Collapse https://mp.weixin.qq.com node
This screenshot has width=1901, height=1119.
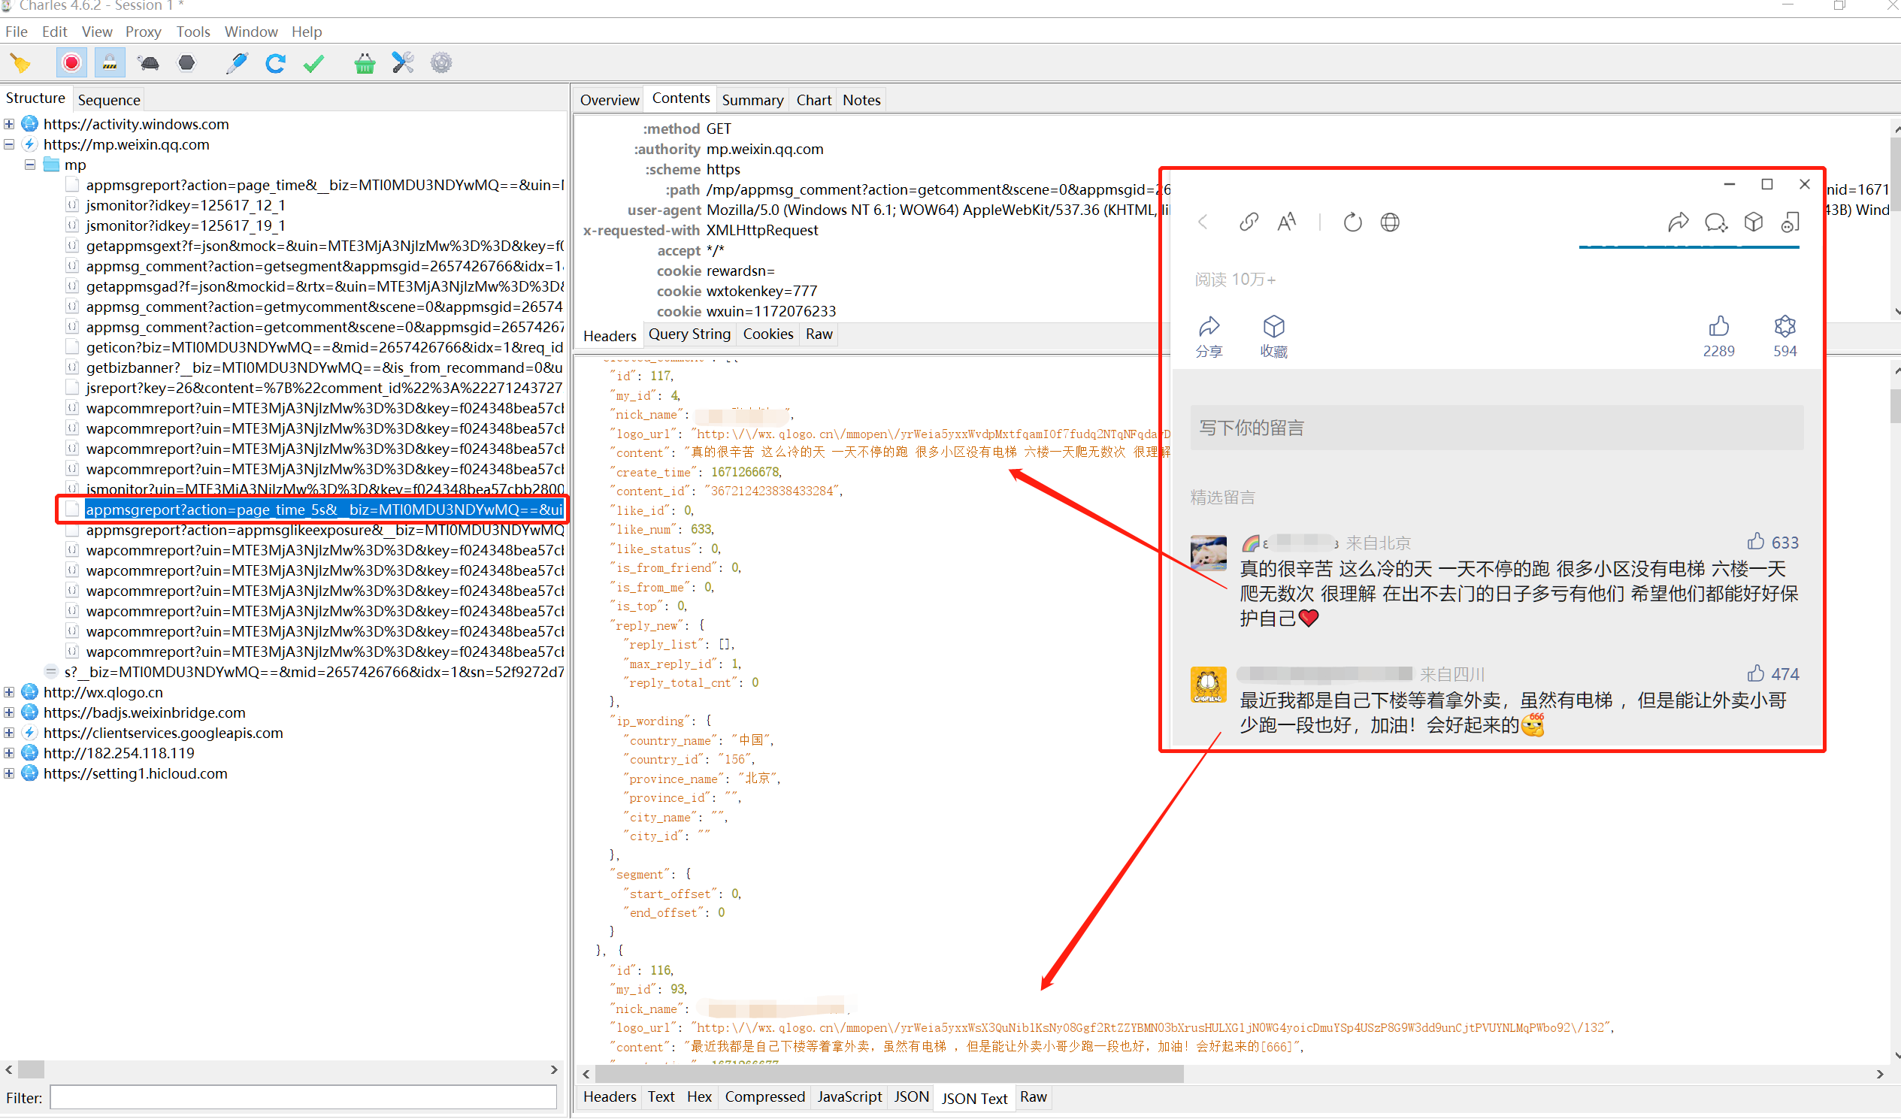click(9, 144)
